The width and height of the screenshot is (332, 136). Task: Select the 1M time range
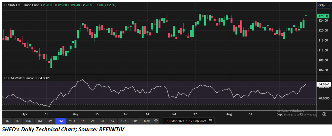(x=40, y=121)
